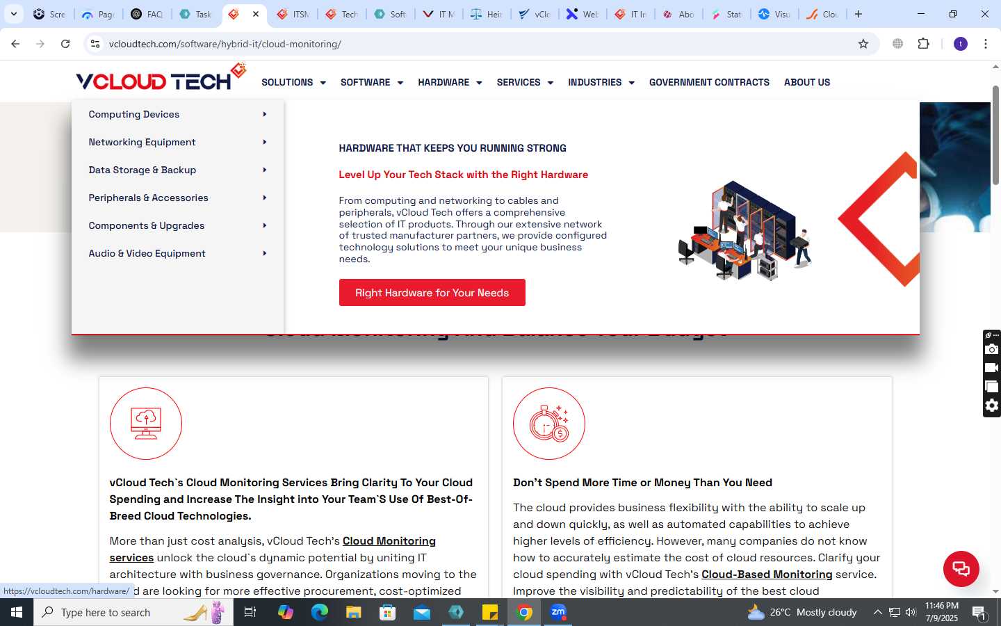This screenshot has width=1001, height=626.
Task: Click the settings gear on side panel
Action: click(x=992, y=406)
